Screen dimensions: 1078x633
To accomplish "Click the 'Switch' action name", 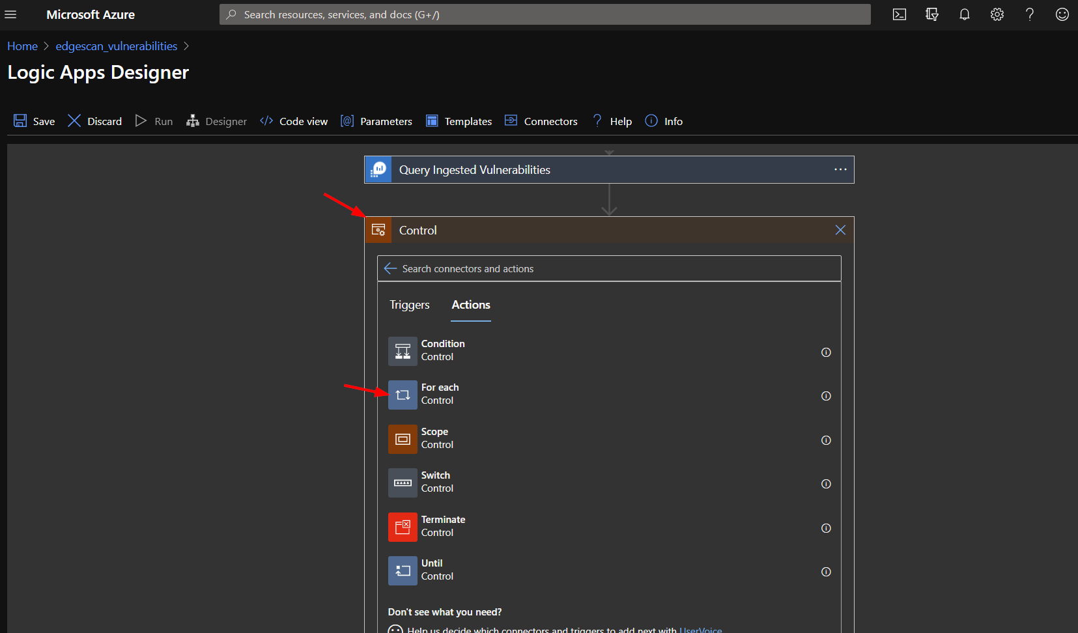I will click(x=436, y=475).
